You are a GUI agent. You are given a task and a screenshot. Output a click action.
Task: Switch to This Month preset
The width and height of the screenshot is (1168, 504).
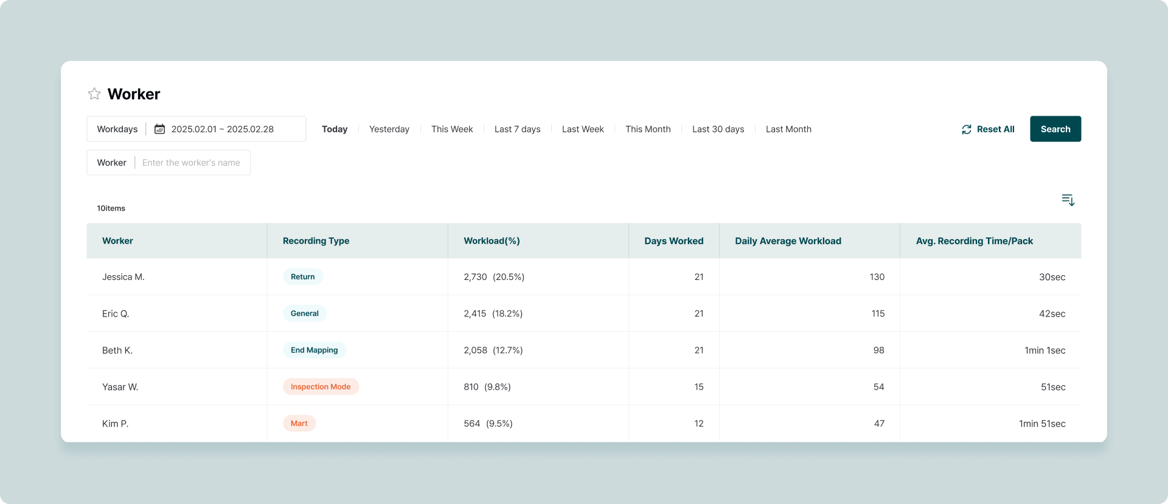pos(648,129)
